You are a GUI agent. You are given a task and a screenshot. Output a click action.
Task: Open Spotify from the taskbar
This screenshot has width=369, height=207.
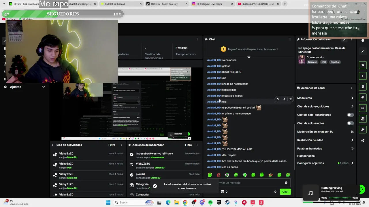pos(210,202)
